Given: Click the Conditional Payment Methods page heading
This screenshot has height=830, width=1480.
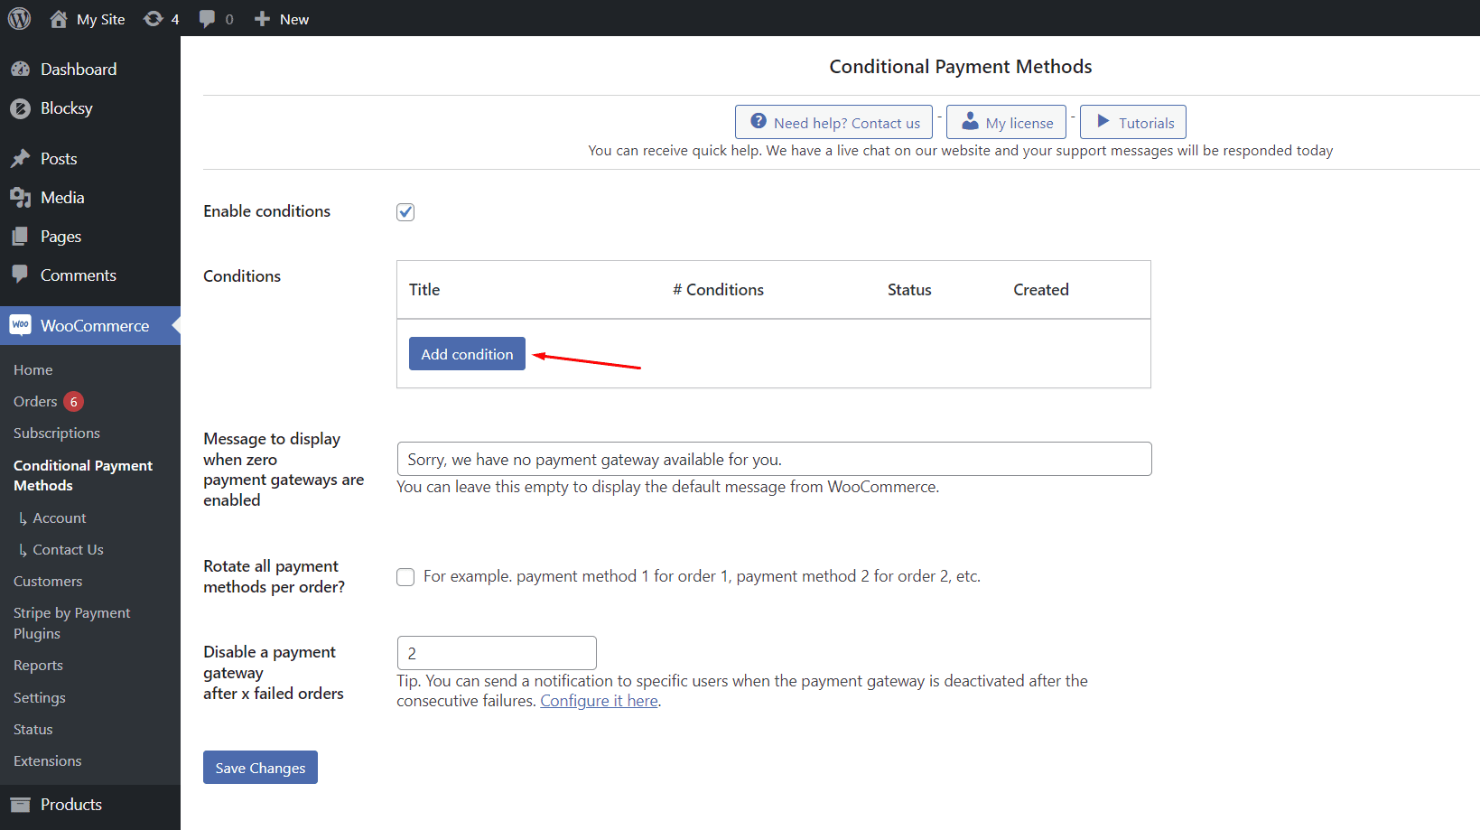Looking at the screenshot, I should [961, 67].
